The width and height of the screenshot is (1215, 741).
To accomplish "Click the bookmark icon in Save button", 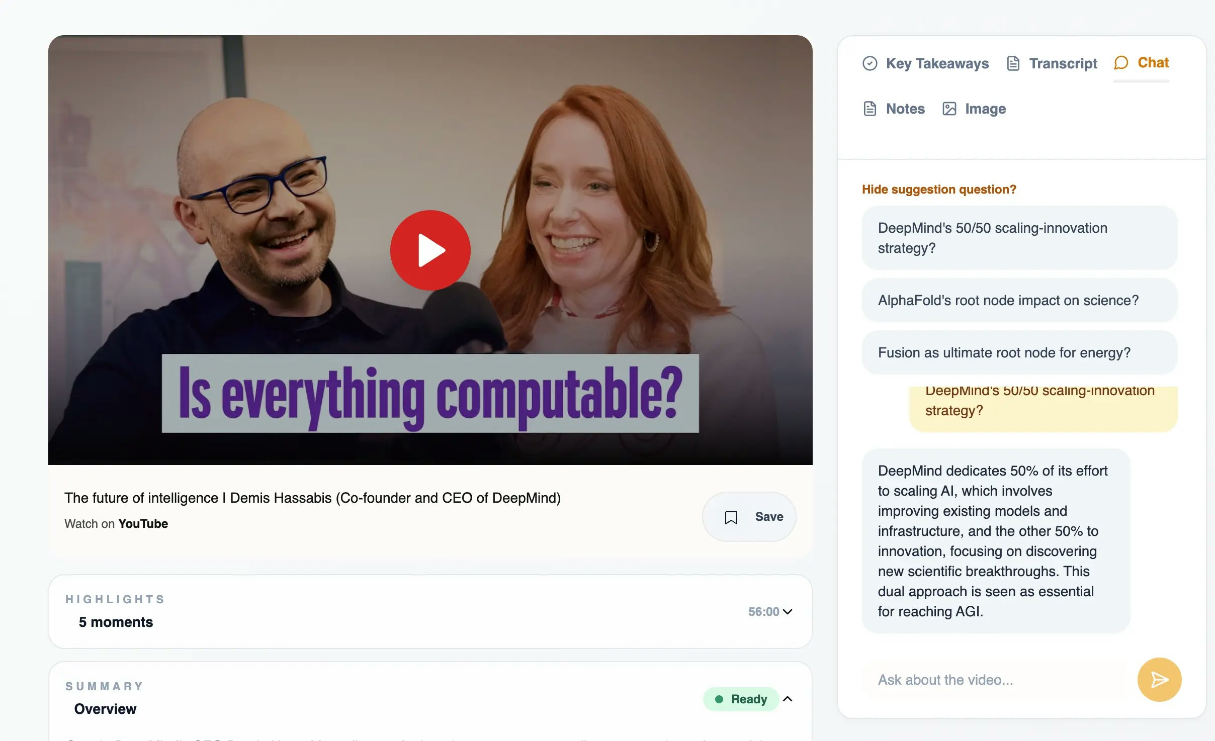I will pos(731,517).
